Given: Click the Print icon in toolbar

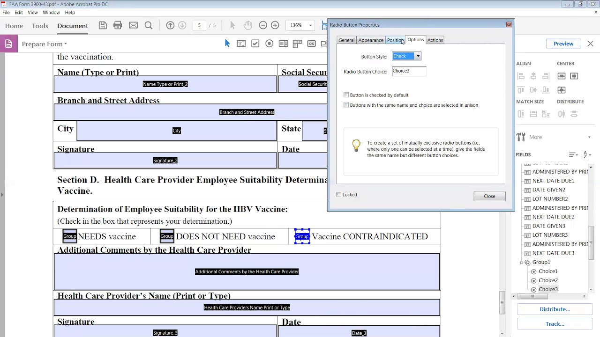Looking at the screenshot, I should coord(118,25).
